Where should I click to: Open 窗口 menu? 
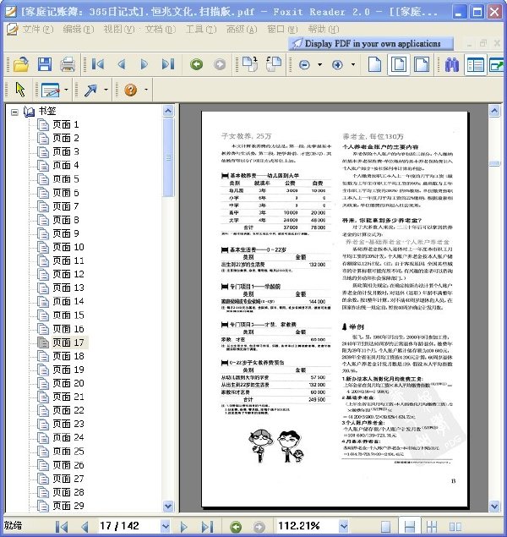click(282, 29)
